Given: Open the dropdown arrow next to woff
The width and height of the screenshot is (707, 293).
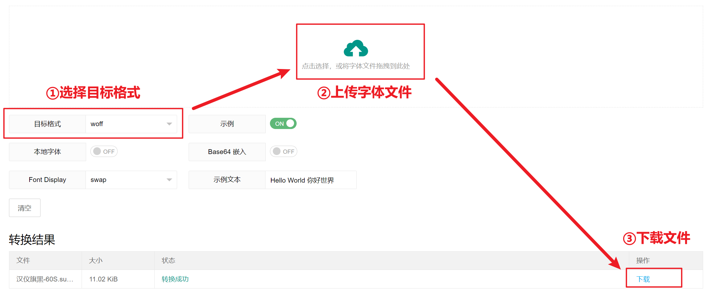Looking at the screenshot, I should pos(169,124).
